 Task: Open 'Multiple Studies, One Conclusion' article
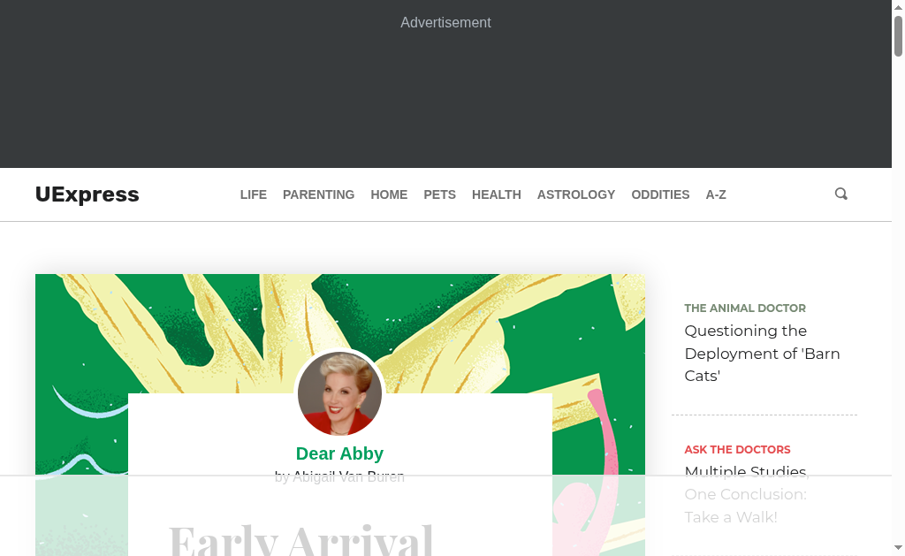pos(747,494)
